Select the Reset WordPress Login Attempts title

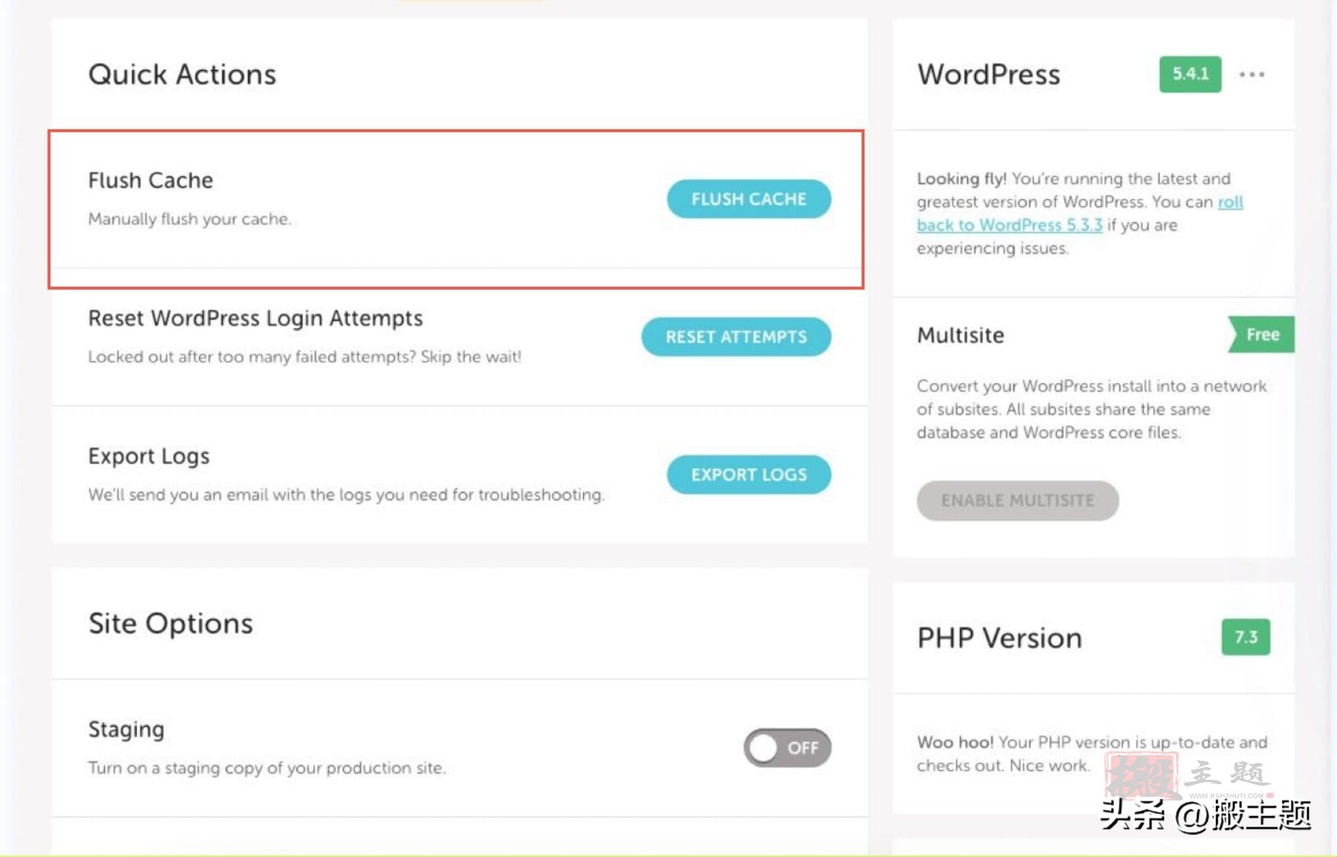pos(255,318)
